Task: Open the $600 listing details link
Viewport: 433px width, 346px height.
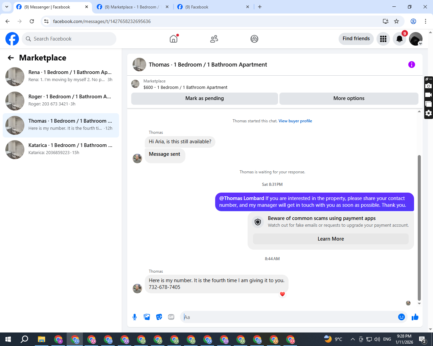Action: tap(185, 87)
